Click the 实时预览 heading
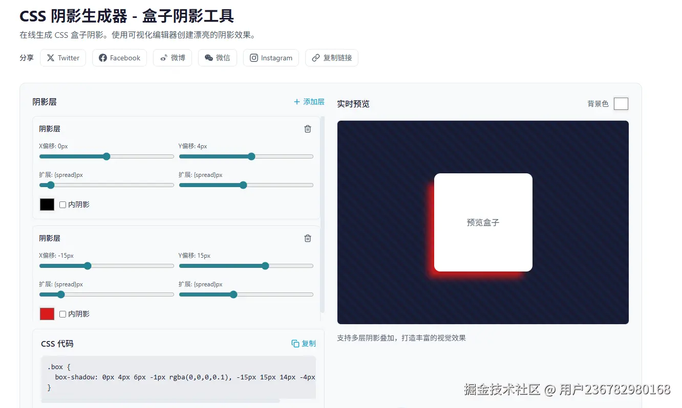 [x=353, y=104]
